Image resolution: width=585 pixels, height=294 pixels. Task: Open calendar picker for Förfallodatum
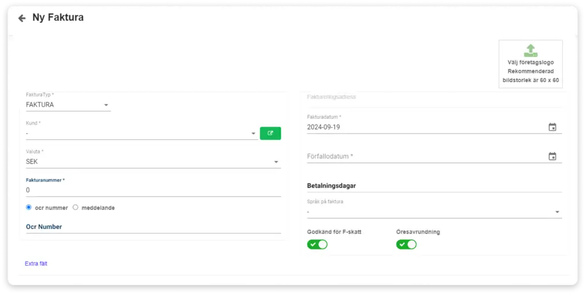click(x=552, y=156)
